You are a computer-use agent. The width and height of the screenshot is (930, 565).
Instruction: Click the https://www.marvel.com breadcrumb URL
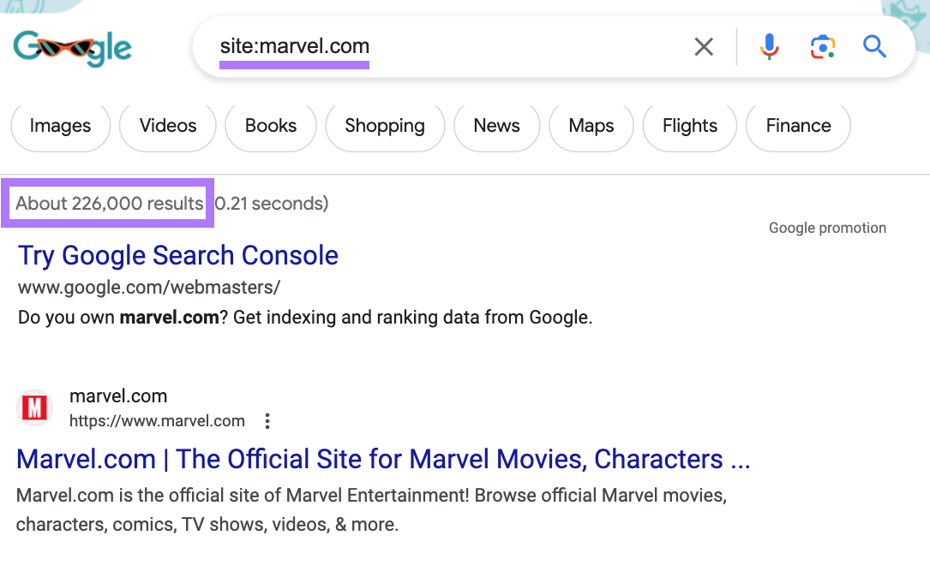[157, 420]
